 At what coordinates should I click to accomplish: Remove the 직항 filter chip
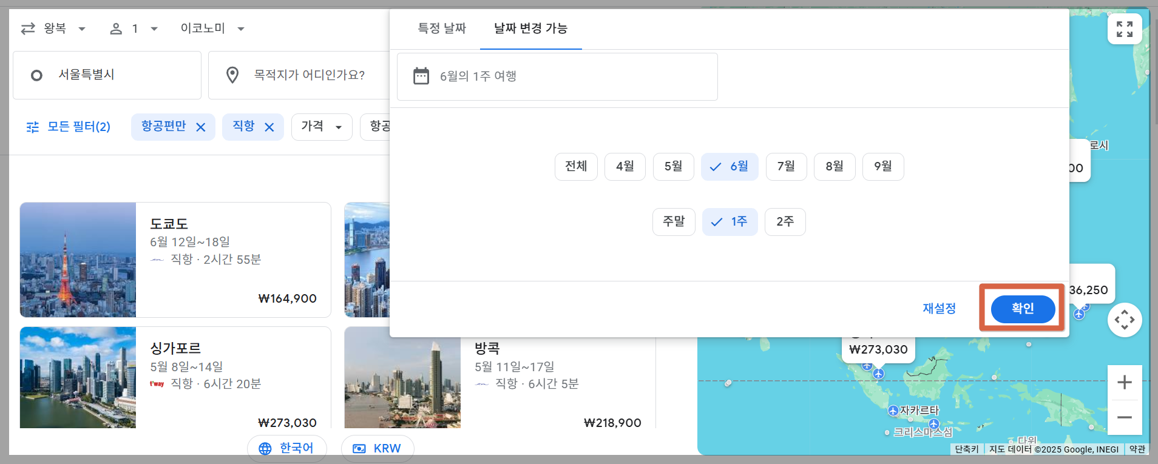click(269, 127)
